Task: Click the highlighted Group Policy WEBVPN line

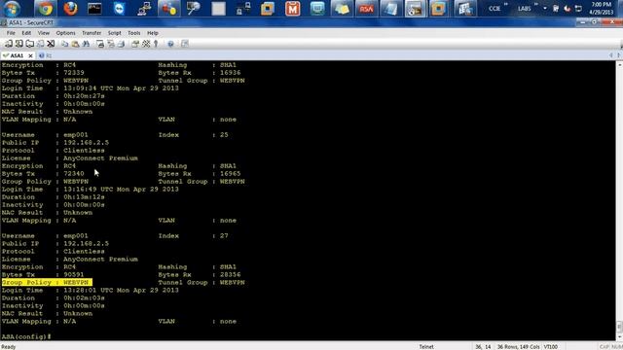Action: [x=47, y=282]
